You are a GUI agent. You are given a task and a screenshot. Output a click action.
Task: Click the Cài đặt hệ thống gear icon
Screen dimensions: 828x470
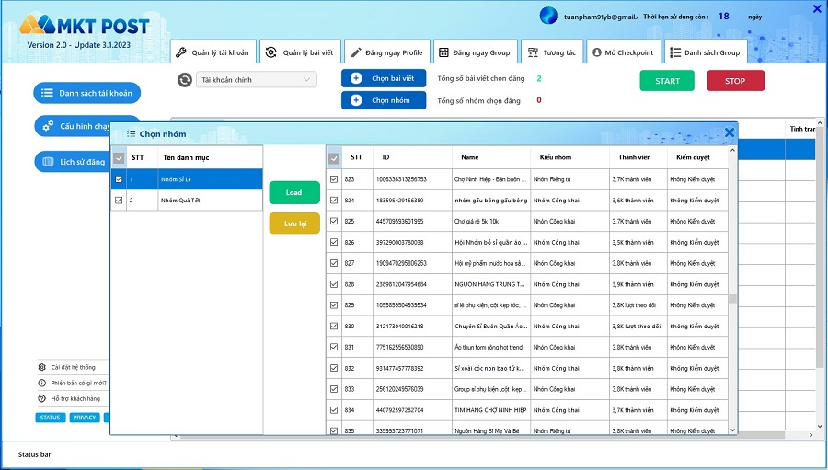point(41,367)
